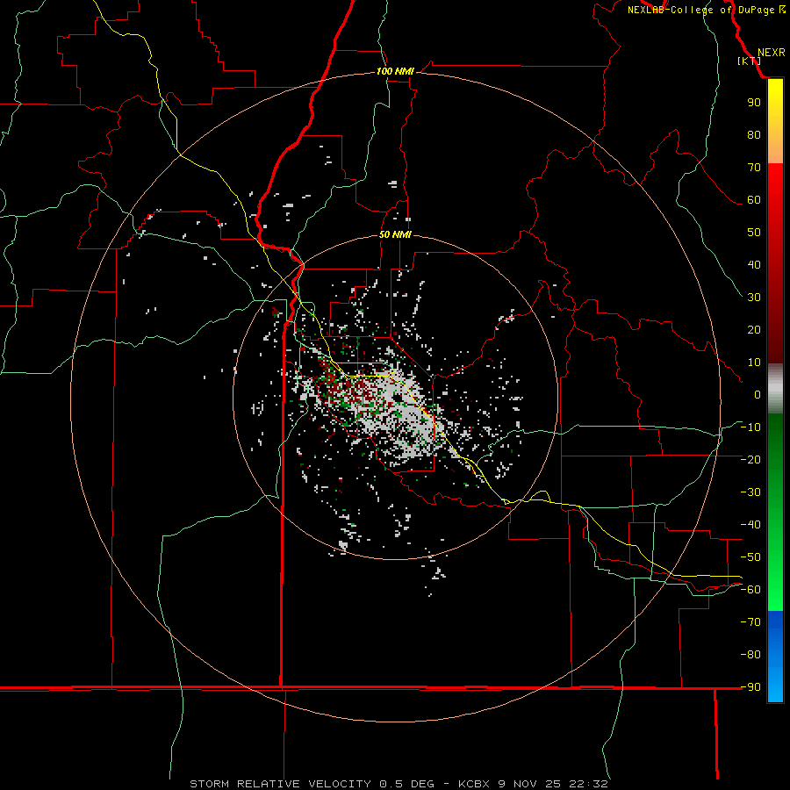This screenshot has width=790, height=790.
Task: Click the 0 scale label
Action: pyautogui.click(x=758, y=394)
